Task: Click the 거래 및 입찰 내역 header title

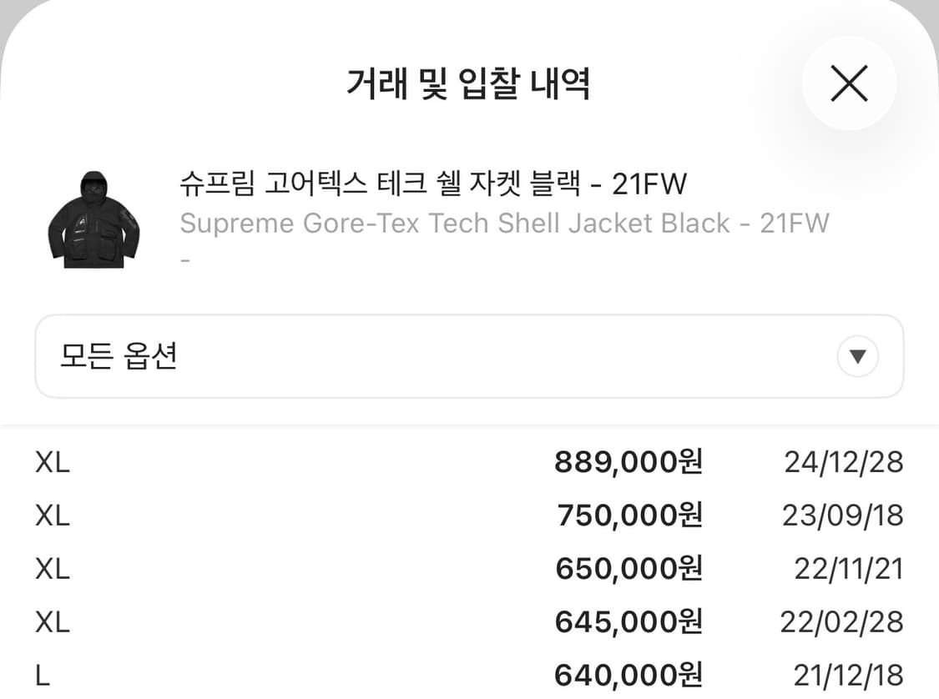Action: pyautogui.click(x=469, y=83)
